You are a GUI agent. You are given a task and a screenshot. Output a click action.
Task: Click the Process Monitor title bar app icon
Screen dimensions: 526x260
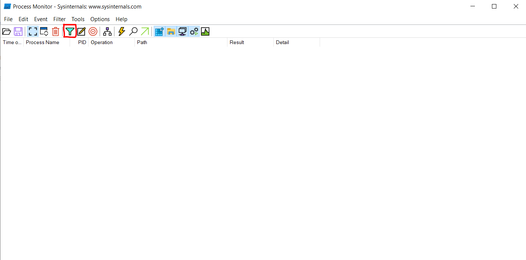pos(7,6)
